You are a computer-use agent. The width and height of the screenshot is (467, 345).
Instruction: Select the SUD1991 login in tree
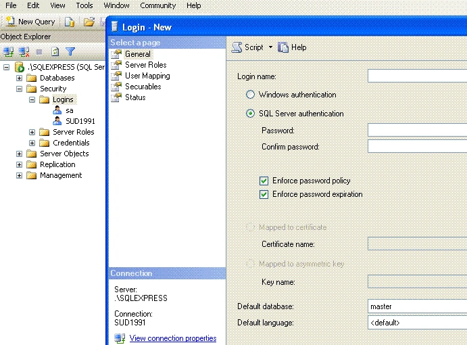point(80,121)
